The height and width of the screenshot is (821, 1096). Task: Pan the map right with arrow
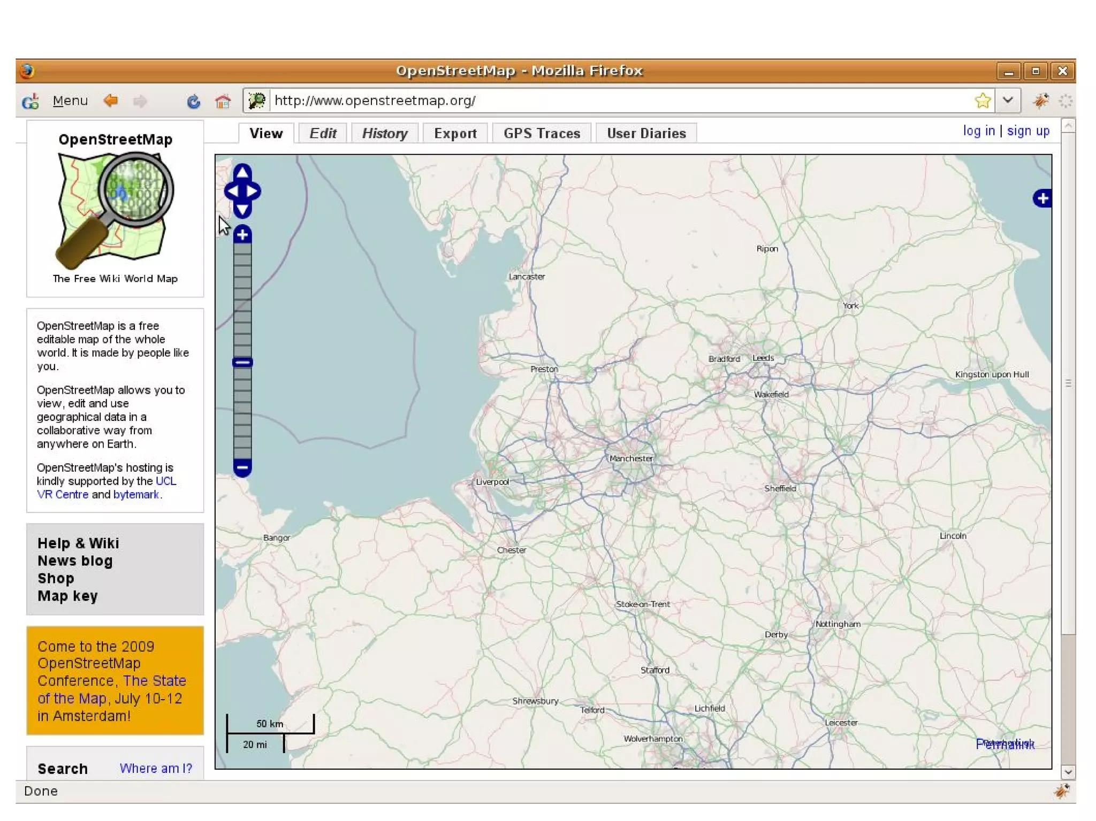[x=253, y=191]
